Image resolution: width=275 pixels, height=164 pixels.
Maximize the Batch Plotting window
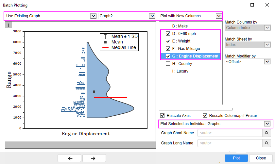pyautogui.click(x=252, y=5)
